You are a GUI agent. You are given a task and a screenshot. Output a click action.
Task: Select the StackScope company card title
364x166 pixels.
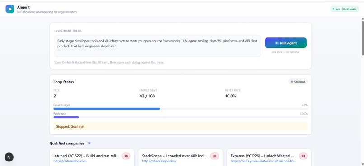click(x=174, y=156)
